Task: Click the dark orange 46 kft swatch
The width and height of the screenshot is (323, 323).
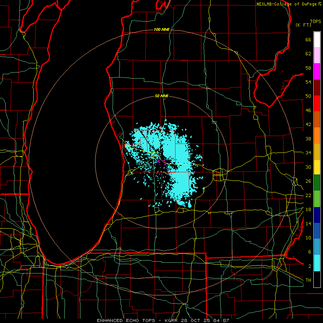Action: click(317, 119)
